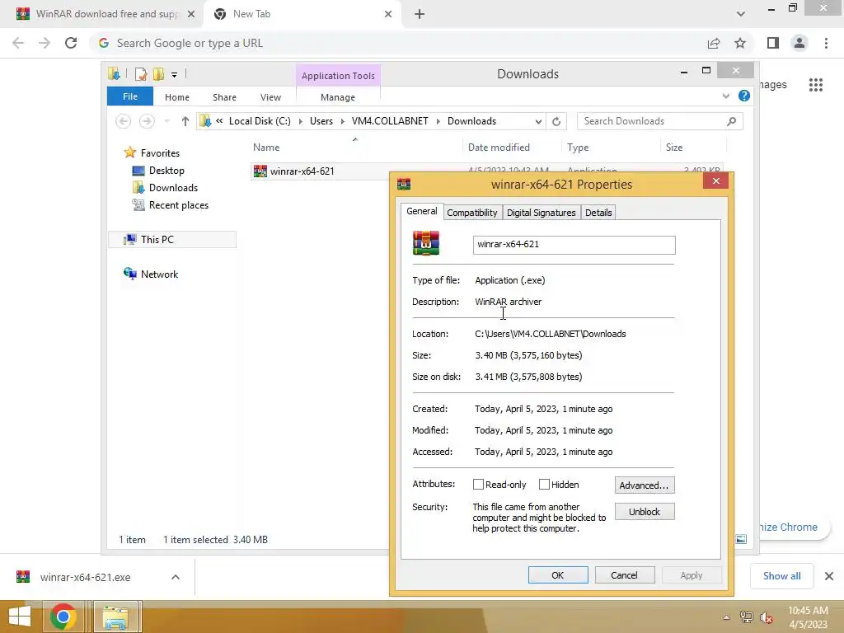The image size is (844, 633).
Task: Click search magnifier in Search Downloads
Action: click(x=731, y=121)
